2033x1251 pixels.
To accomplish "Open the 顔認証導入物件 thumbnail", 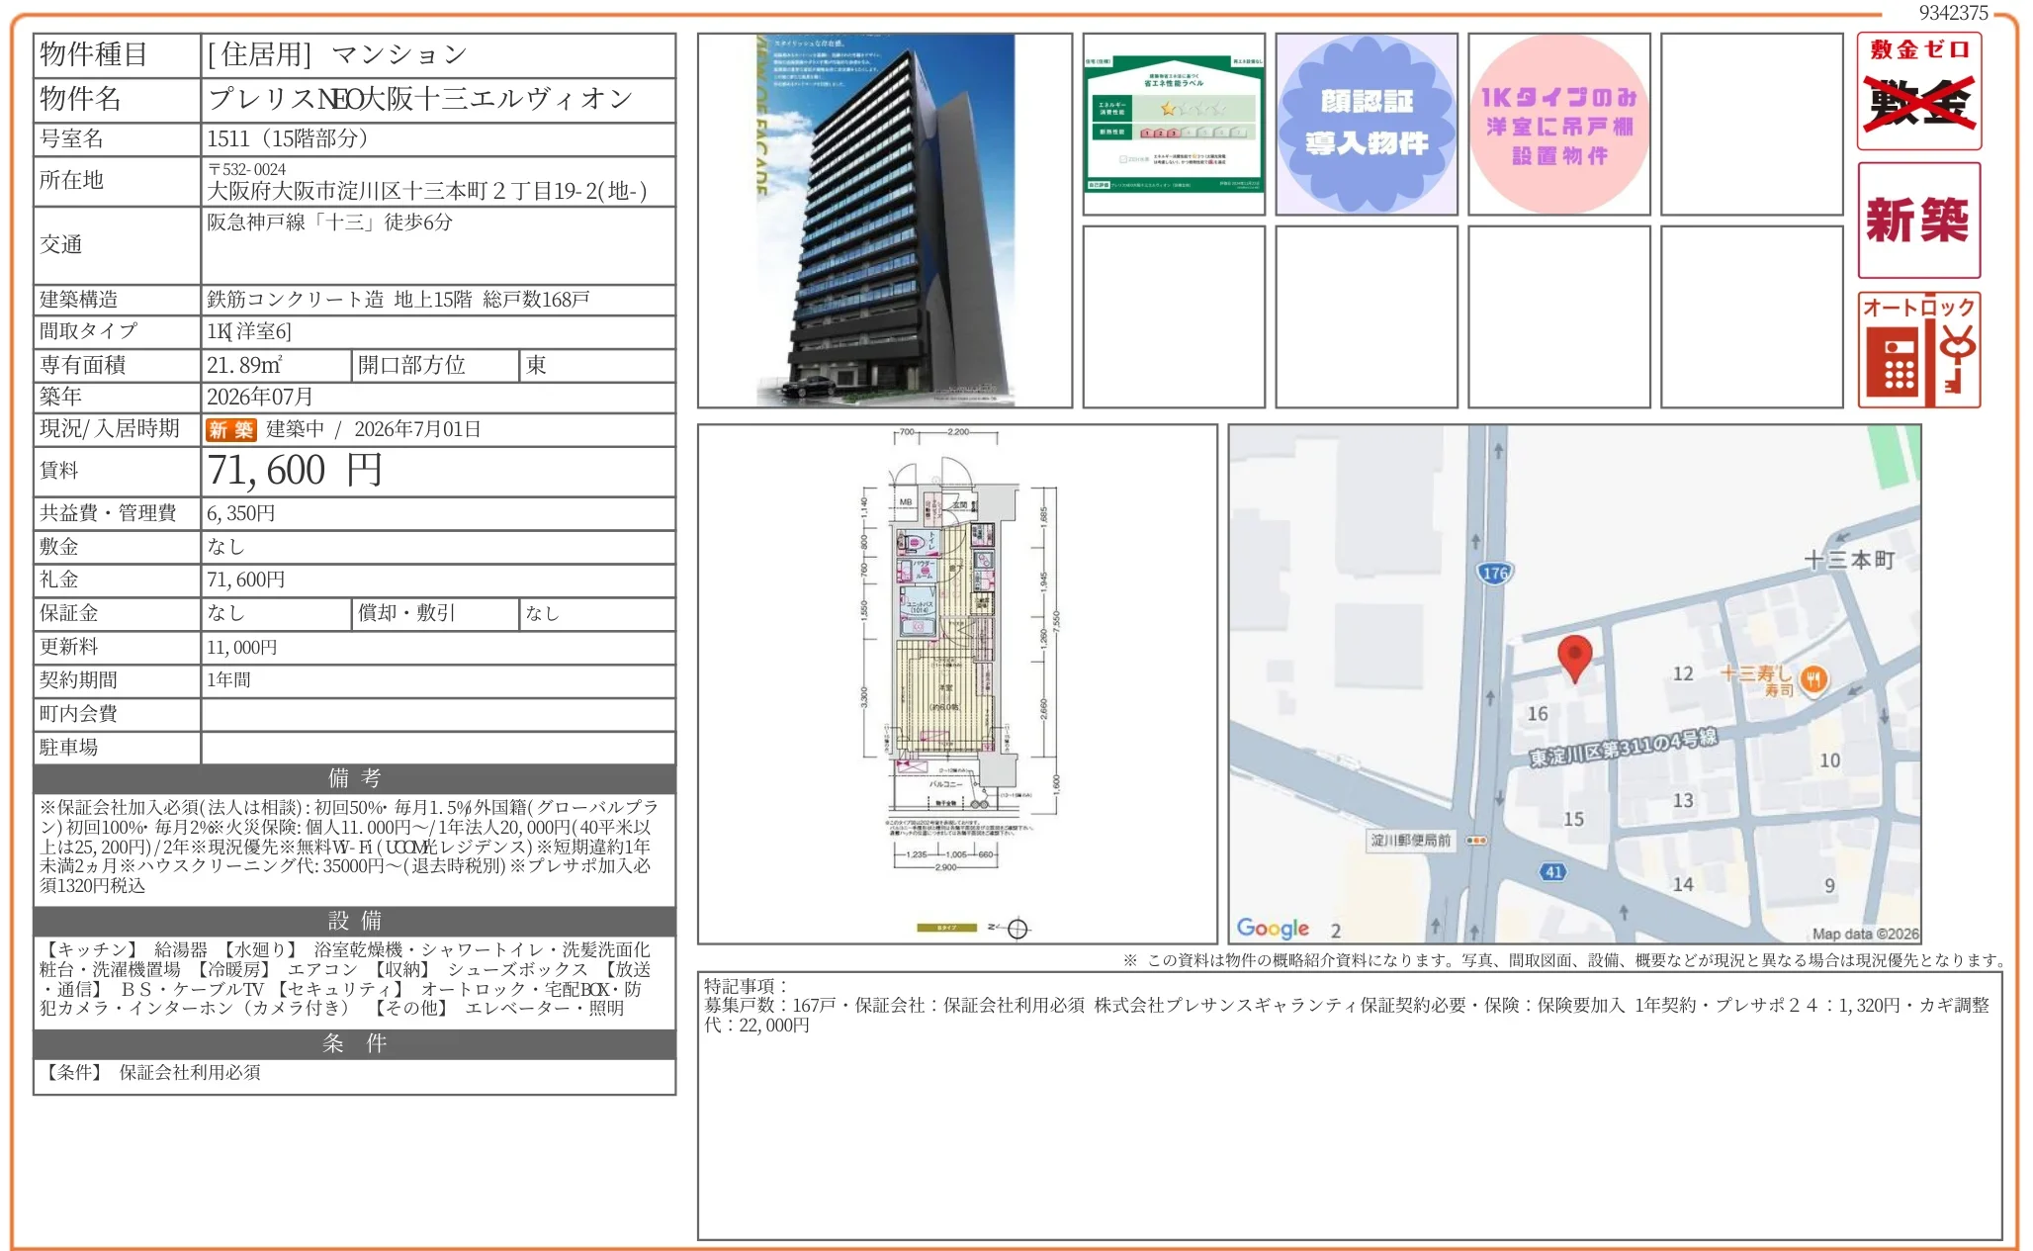I will click(1366, 124).
